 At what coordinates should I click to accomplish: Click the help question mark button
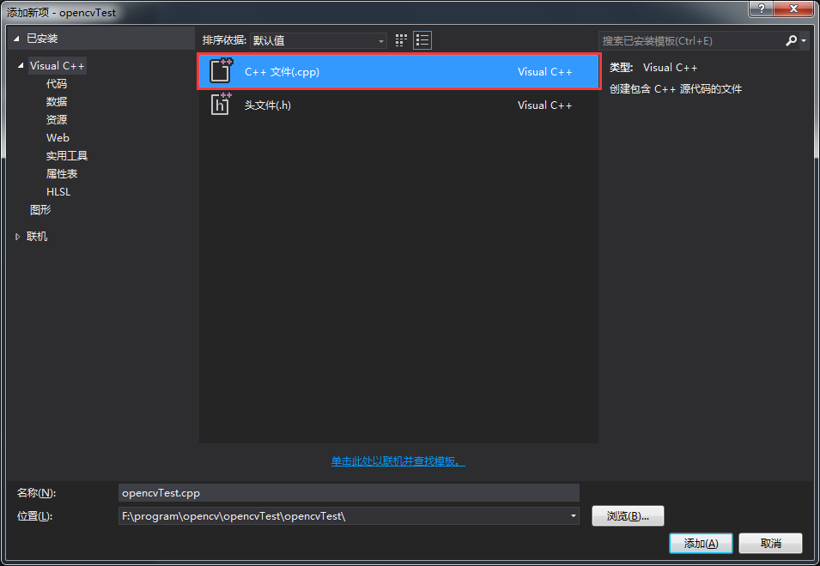coord(762,9)
